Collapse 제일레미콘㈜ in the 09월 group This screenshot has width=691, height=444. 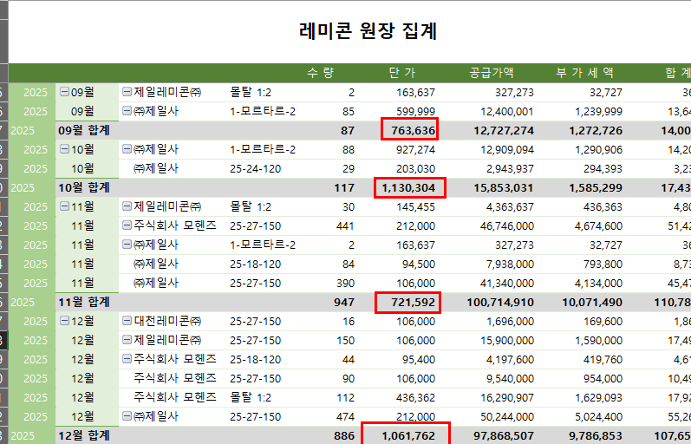pos(127,92)
